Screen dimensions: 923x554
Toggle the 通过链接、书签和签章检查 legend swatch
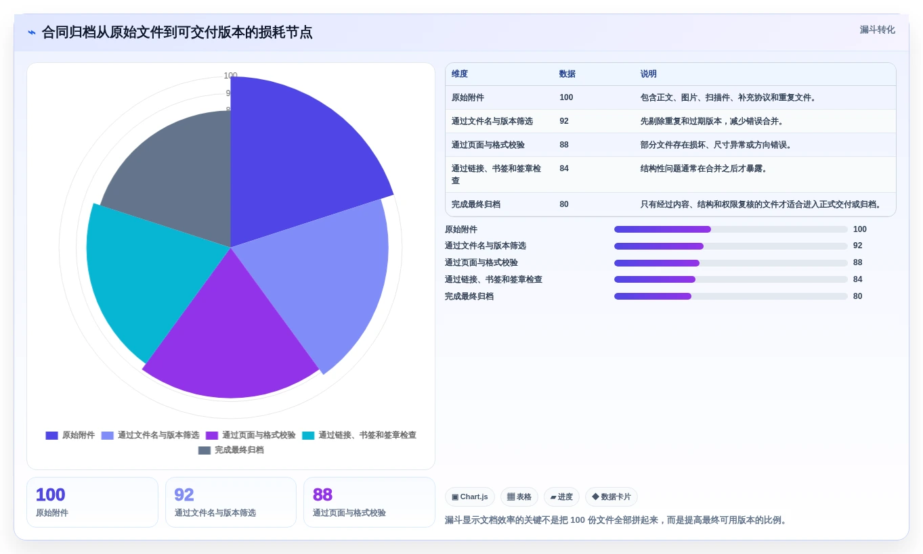[308, 436]
